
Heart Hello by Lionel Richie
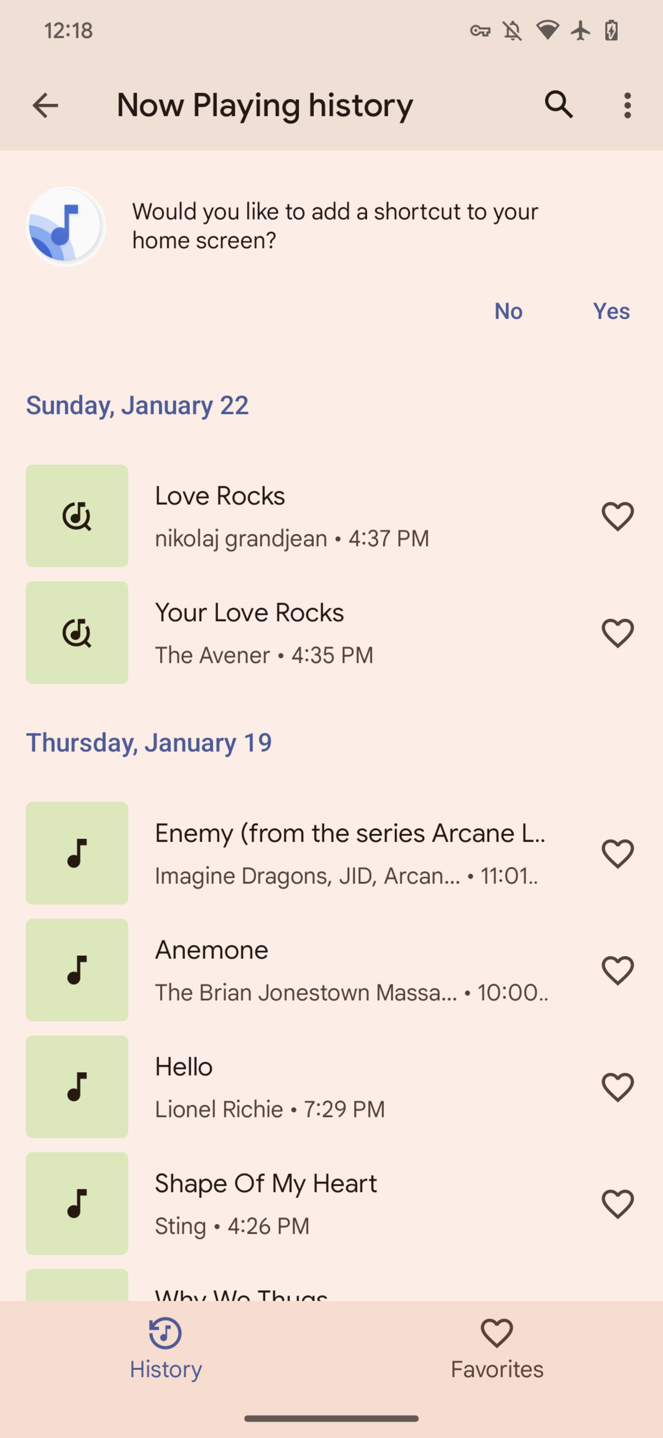[x=617, y=1087]
